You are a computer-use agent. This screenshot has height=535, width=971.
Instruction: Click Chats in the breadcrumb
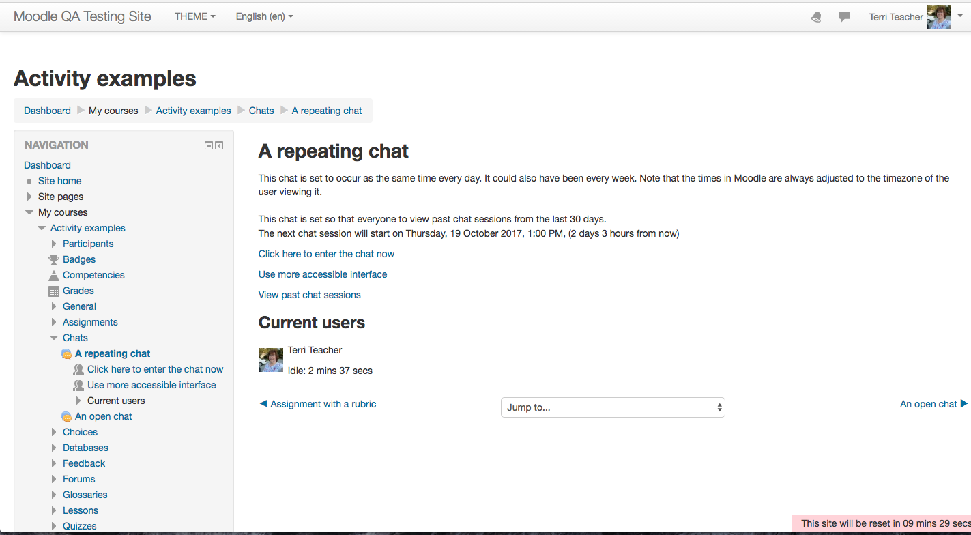point(261,111)
